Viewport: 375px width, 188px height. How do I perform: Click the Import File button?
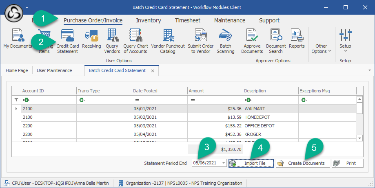click(251, 163)
